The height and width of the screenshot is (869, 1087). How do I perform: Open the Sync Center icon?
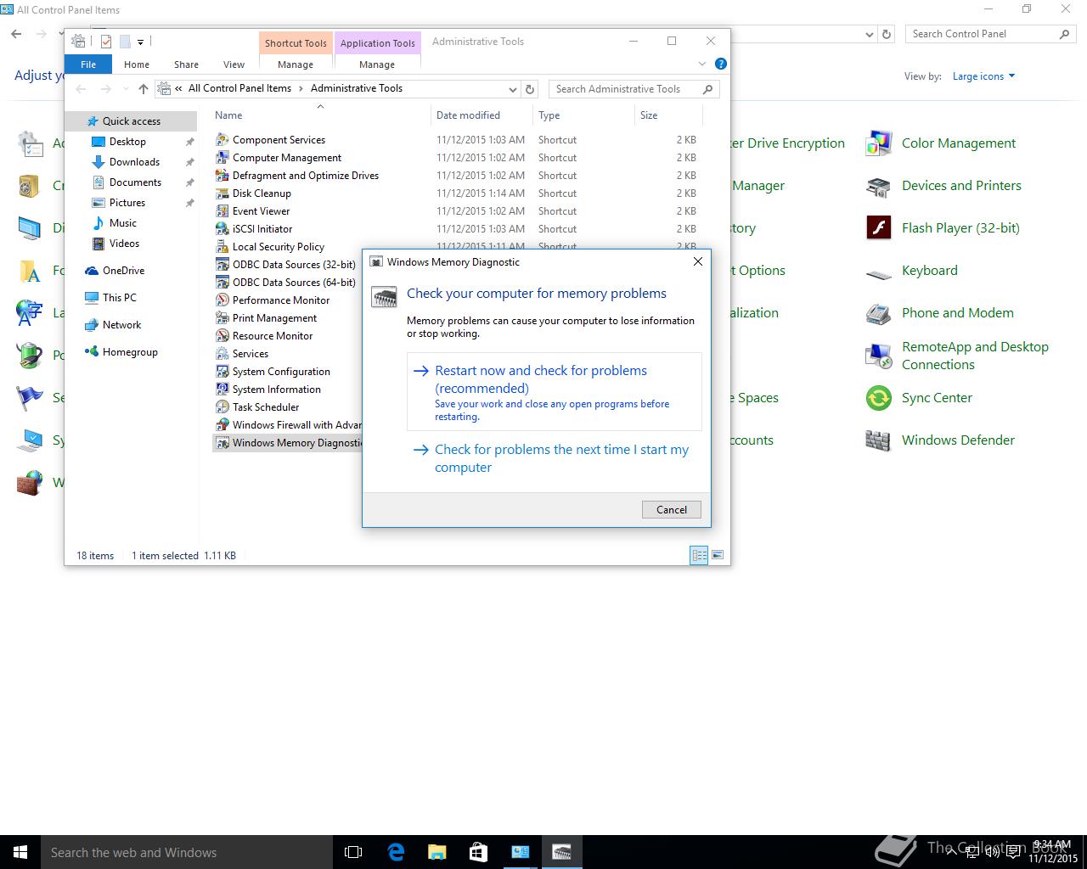pyautogui.click(x=878, y=398)
